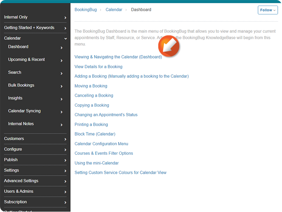
Task: Open the Cancelling a Booking article
Action: pos(94,95)
